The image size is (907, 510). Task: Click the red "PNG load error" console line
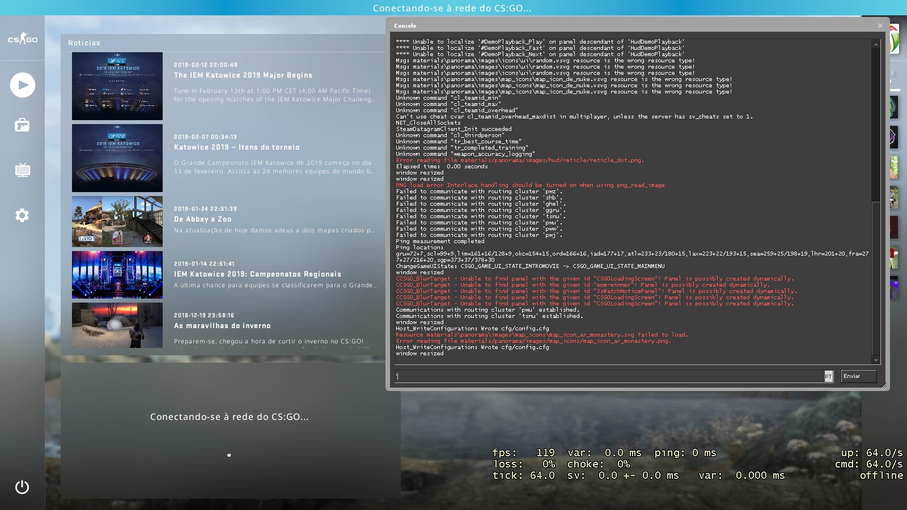coord(530,185)
